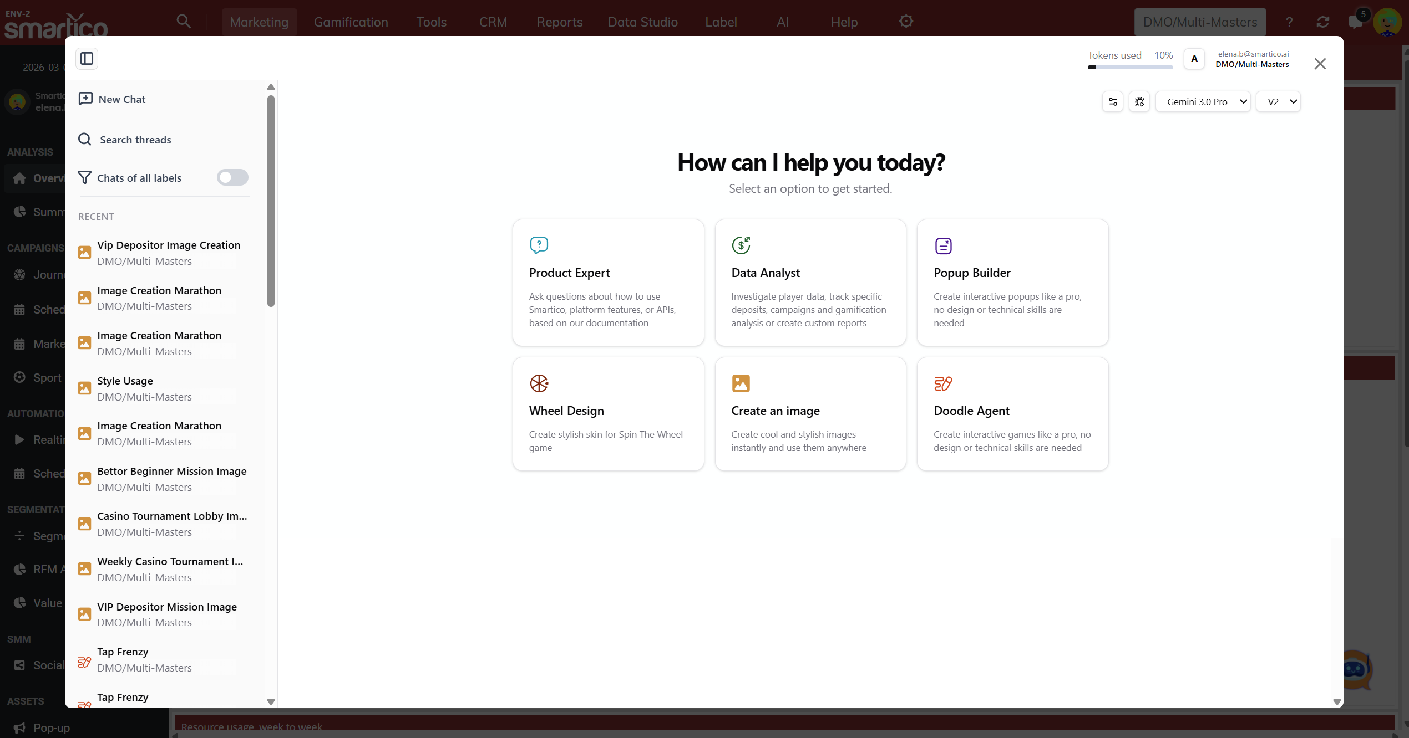Screen dimensions: 1409x738
Task: Click the Tokens used progress bar
Action: click(x=1130, y=67)
